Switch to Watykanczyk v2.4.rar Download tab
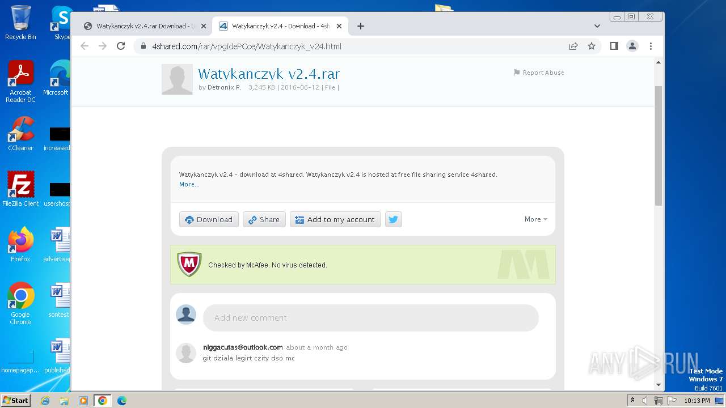 tap(145, 26)
